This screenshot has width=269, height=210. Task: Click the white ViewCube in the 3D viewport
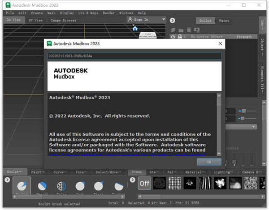point(148,35)
